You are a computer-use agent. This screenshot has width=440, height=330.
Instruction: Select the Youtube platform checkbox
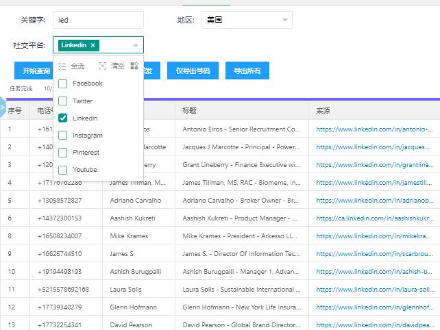click(63, 169)
